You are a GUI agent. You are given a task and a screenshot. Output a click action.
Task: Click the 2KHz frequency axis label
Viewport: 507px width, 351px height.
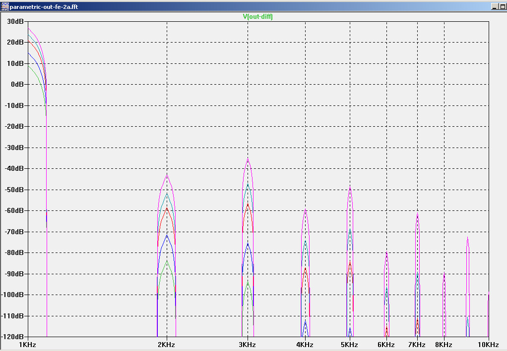click(167, 345)
